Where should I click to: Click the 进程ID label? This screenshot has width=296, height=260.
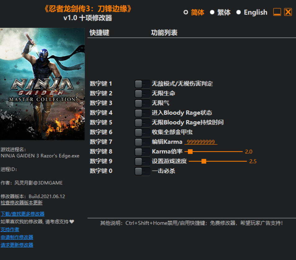coord(9,169)
